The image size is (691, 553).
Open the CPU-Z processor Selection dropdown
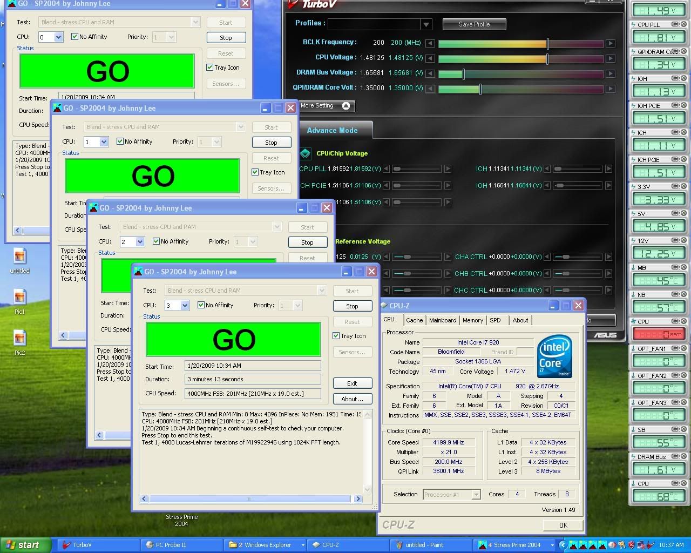(476, 495)
